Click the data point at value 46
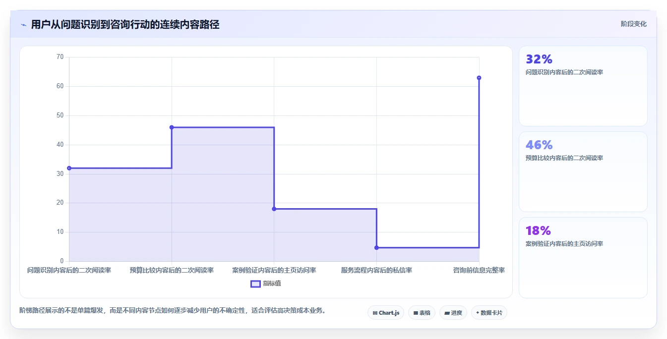 172,127
